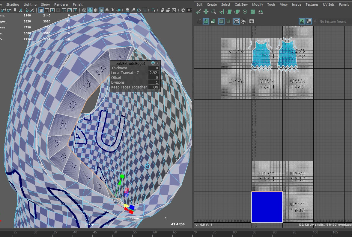The height and width of the screenshot is (237, 352).
Task: Click the blue manipulator handle in viewport
Action: [132, 207]
